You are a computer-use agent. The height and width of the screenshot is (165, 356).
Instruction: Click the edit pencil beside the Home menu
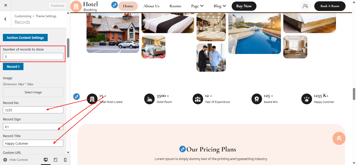[114, 5]
